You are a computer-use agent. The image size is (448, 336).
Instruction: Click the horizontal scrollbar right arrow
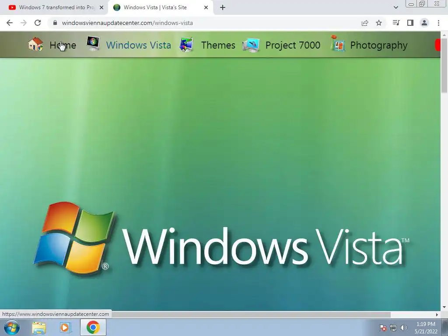click(x=437, y=315)
